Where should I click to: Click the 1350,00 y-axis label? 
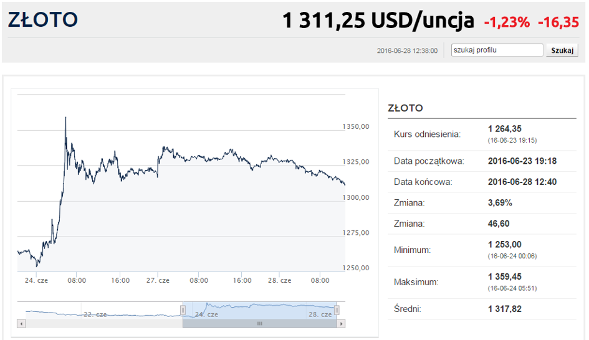point(356,127)
